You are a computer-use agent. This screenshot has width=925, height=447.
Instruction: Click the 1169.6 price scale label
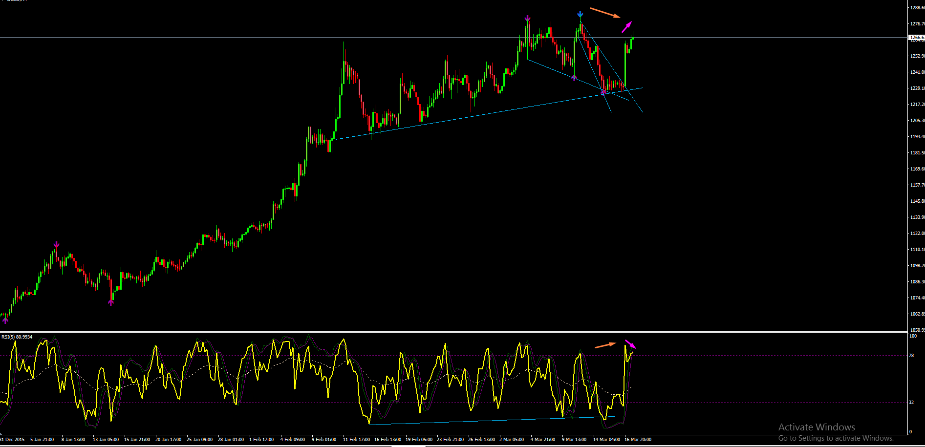click(917, 169)
